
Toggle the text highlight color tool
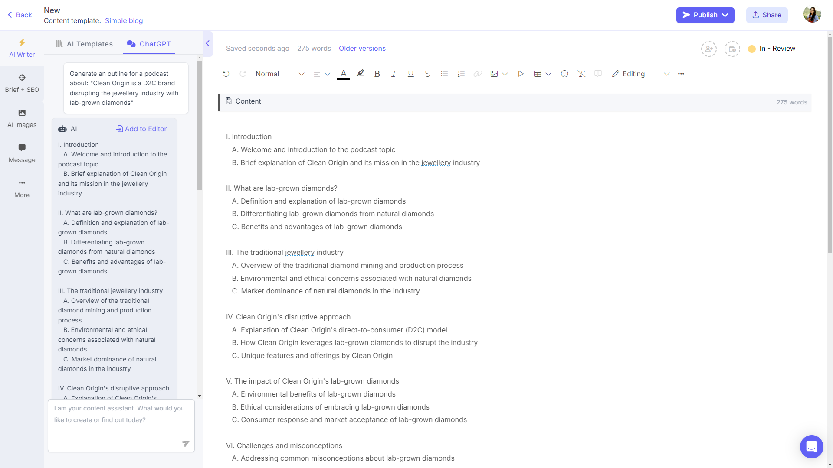tap(360, 74)
